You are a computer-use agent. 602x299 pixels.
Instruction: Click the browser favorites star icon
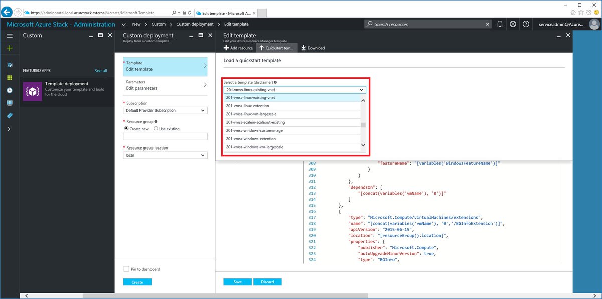click(x=581, y=12)
